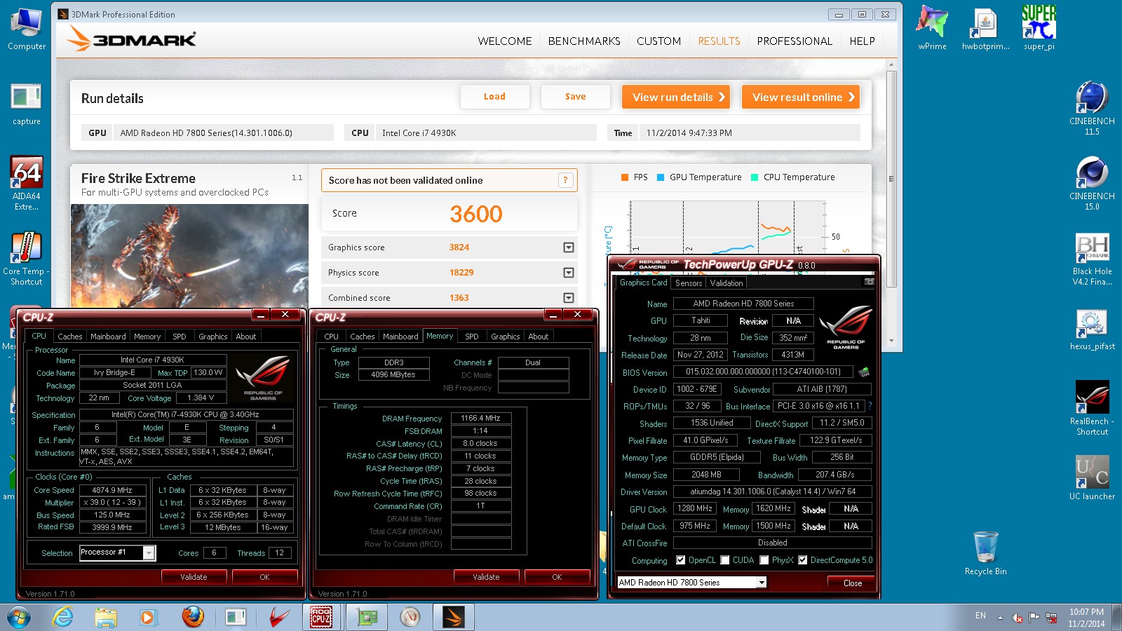Screen dimensions: 1122x631
Task: Launch RealBench shortcut on desktop
Action: 1092,407
